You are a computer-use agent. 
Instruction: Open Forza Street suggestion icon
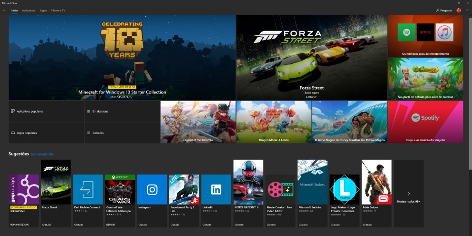click(x=56, y=182)
